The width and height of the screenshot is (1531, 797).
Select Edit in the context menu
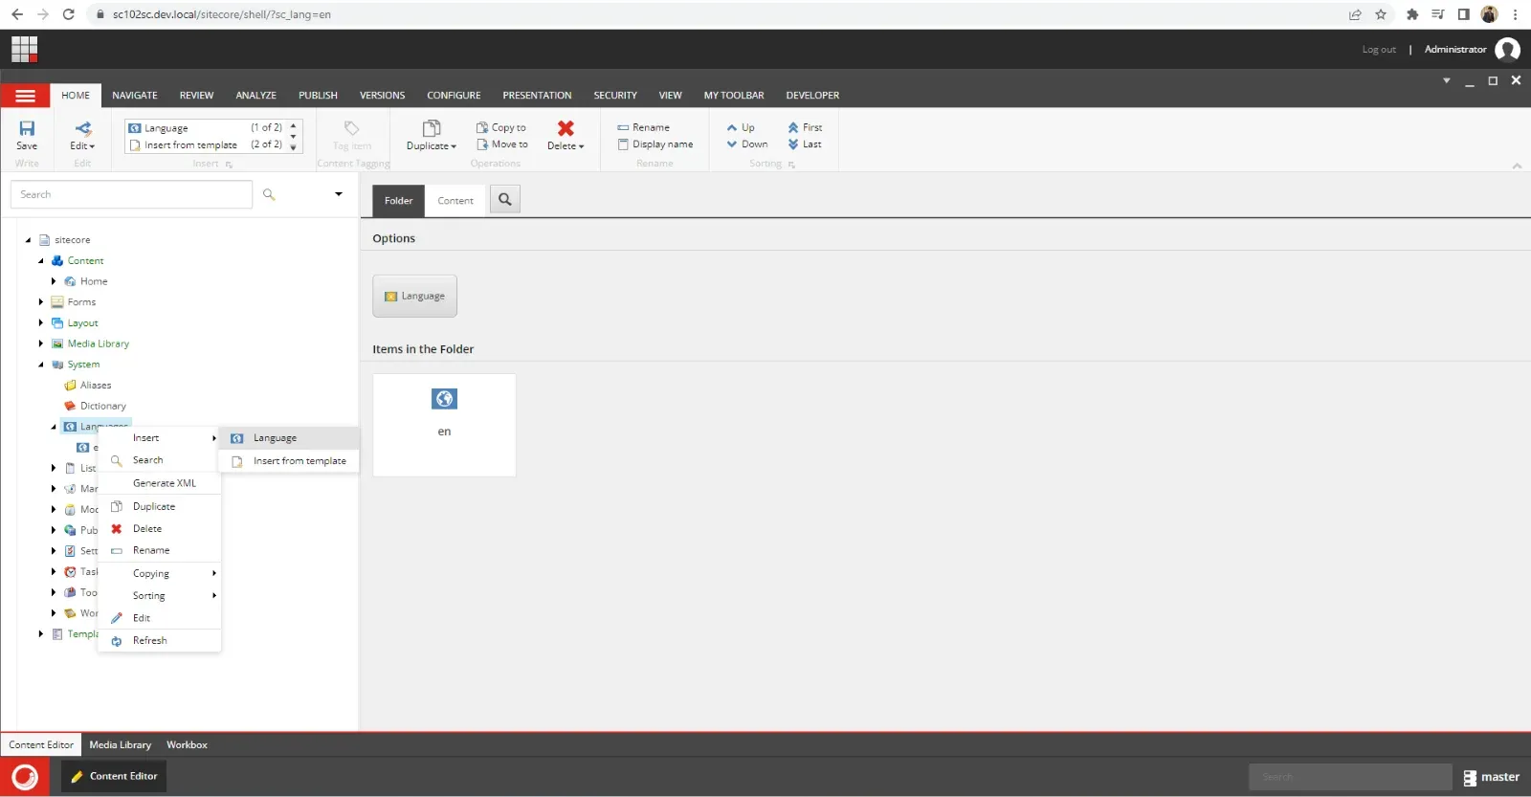pyautogui.click(x=160, y=618)
